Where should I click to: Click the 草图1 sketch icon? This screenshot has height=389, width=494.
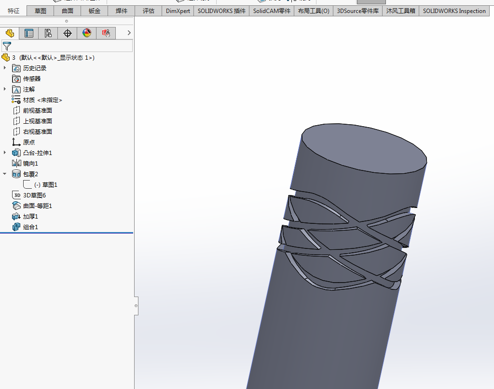[27, 184]
